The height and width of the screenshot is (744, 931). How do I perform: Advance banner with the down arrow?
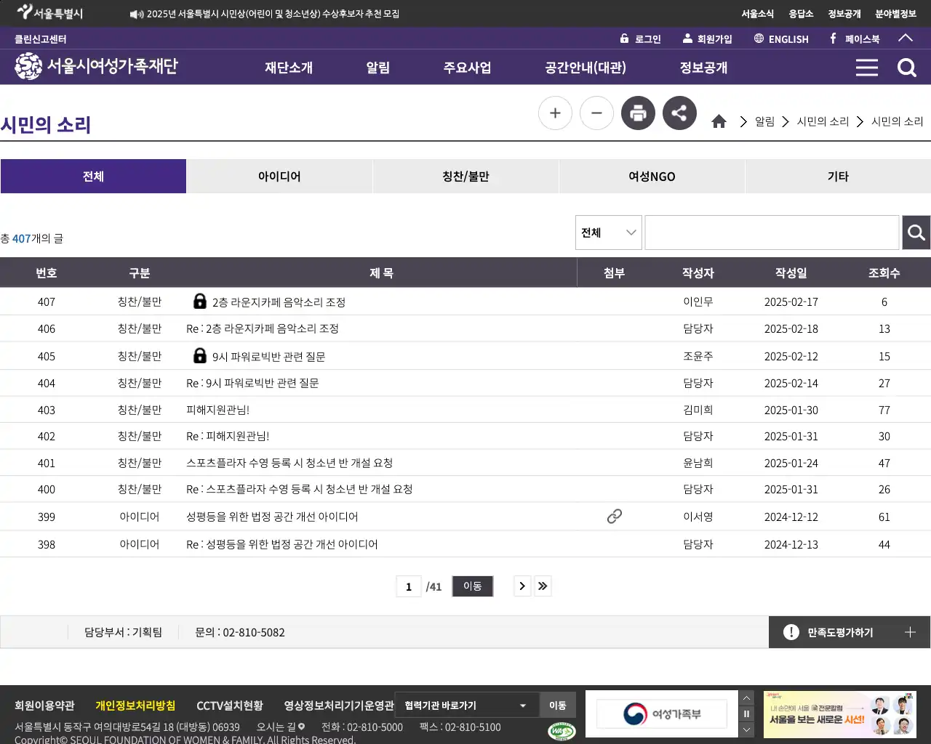click(746, 729)
